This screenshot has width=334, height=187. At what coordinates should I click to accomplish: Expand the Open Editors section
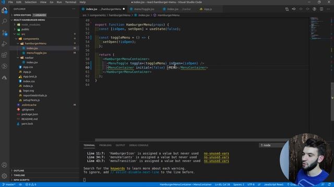[22, 15]
